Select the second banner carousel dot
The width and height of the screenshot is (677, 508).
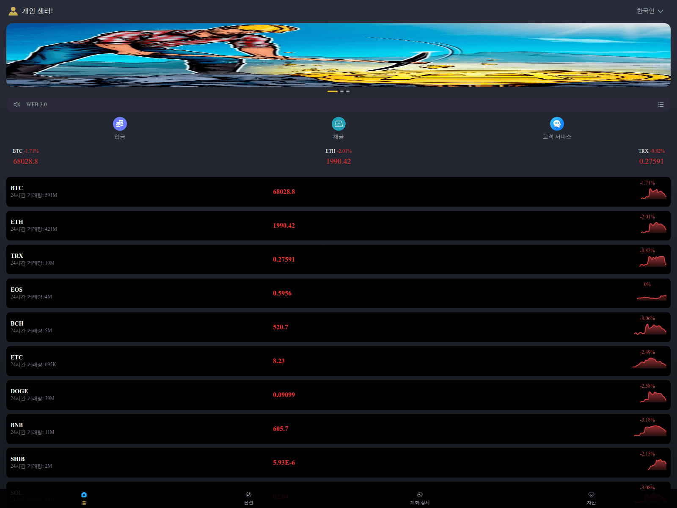click(x=342, y=91)
